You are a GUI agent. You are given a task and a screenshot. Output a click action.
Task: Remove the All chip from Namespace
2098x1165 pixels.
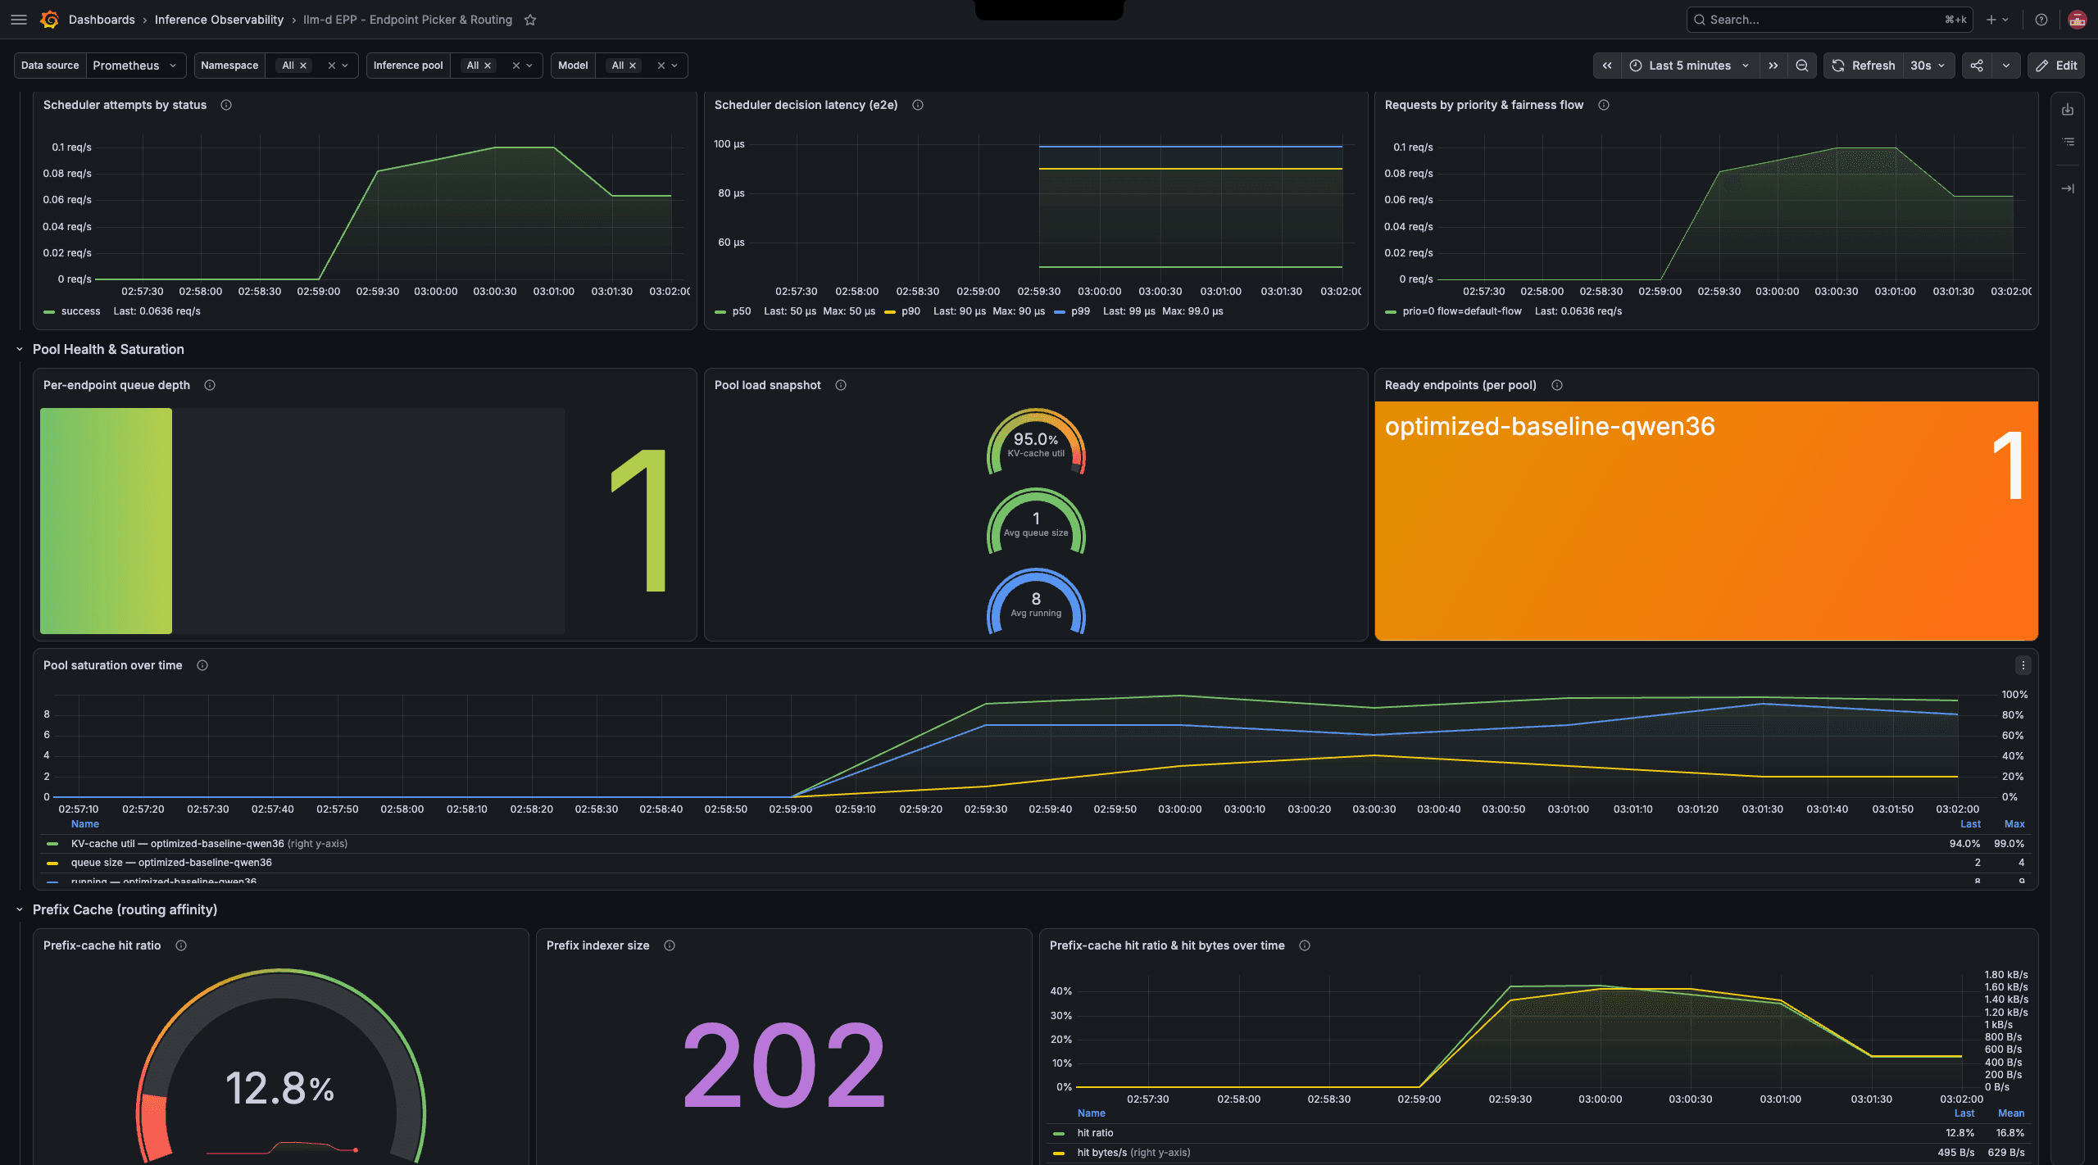tap(303, 66)
